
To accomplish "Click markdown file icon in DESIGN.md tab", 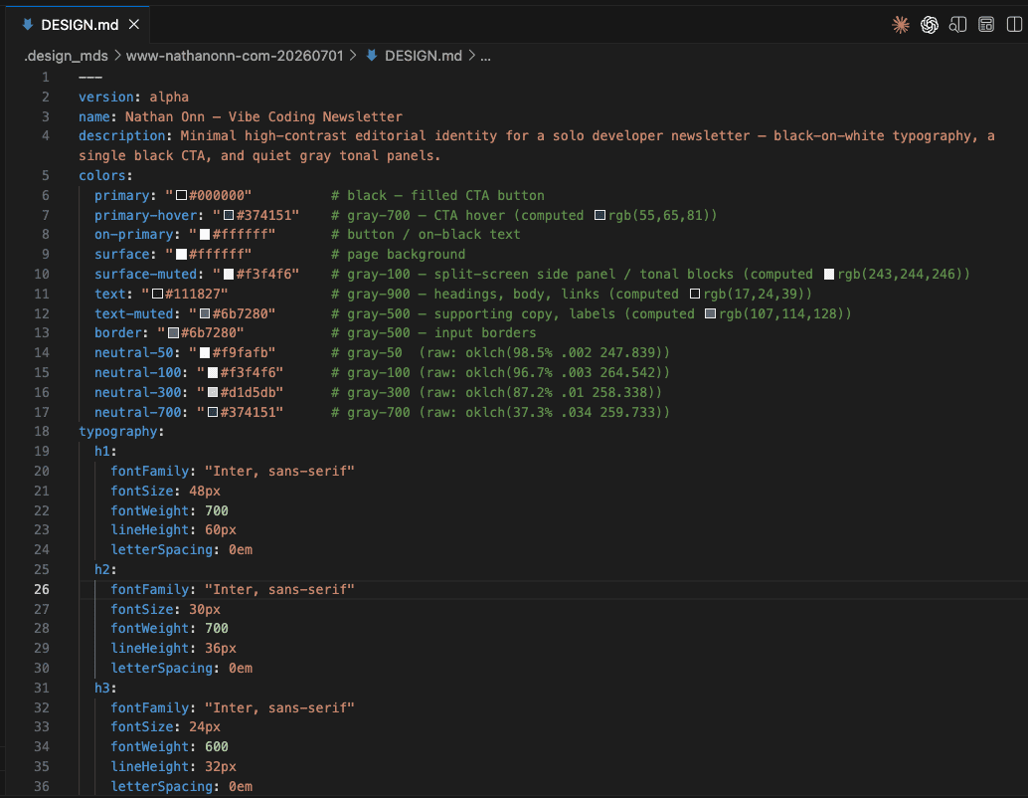I will (x=28, y=24).
